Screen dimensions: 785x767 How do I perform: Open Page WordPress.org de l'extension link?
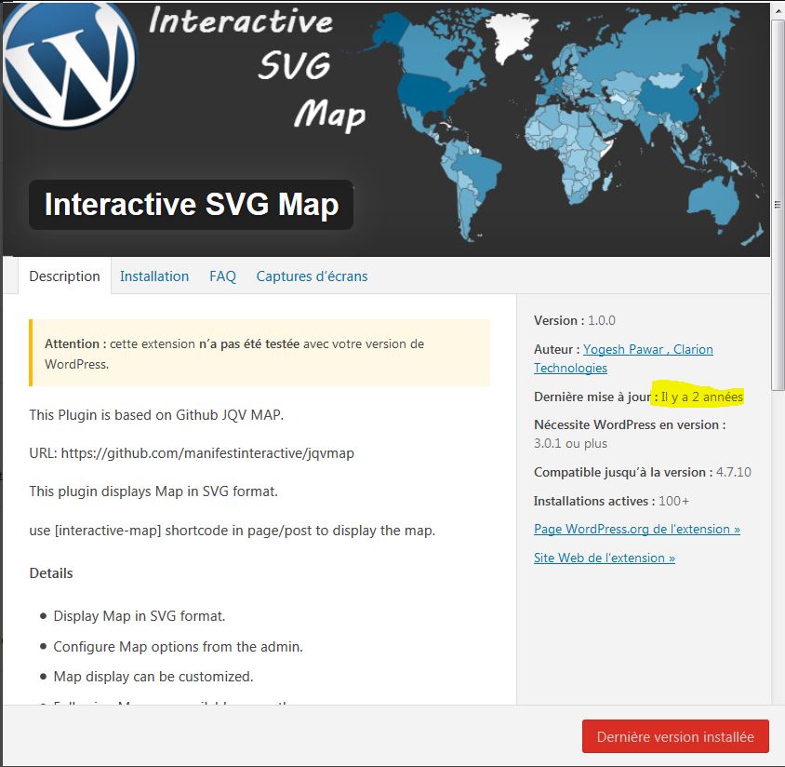tap(636, 529)
